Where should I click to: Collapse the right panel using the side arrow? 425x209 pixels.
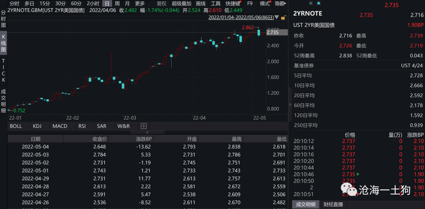290,104
